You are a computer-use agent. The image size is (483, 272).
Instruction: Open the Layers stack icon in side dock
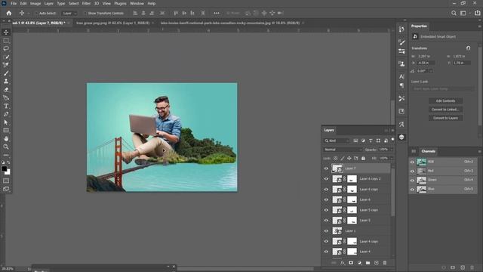coord(401,138)
